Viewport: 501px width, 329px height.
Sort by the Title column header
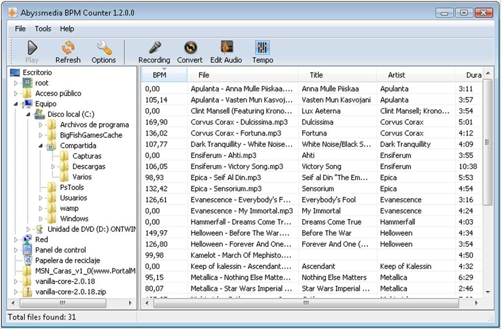pos(337,75)
